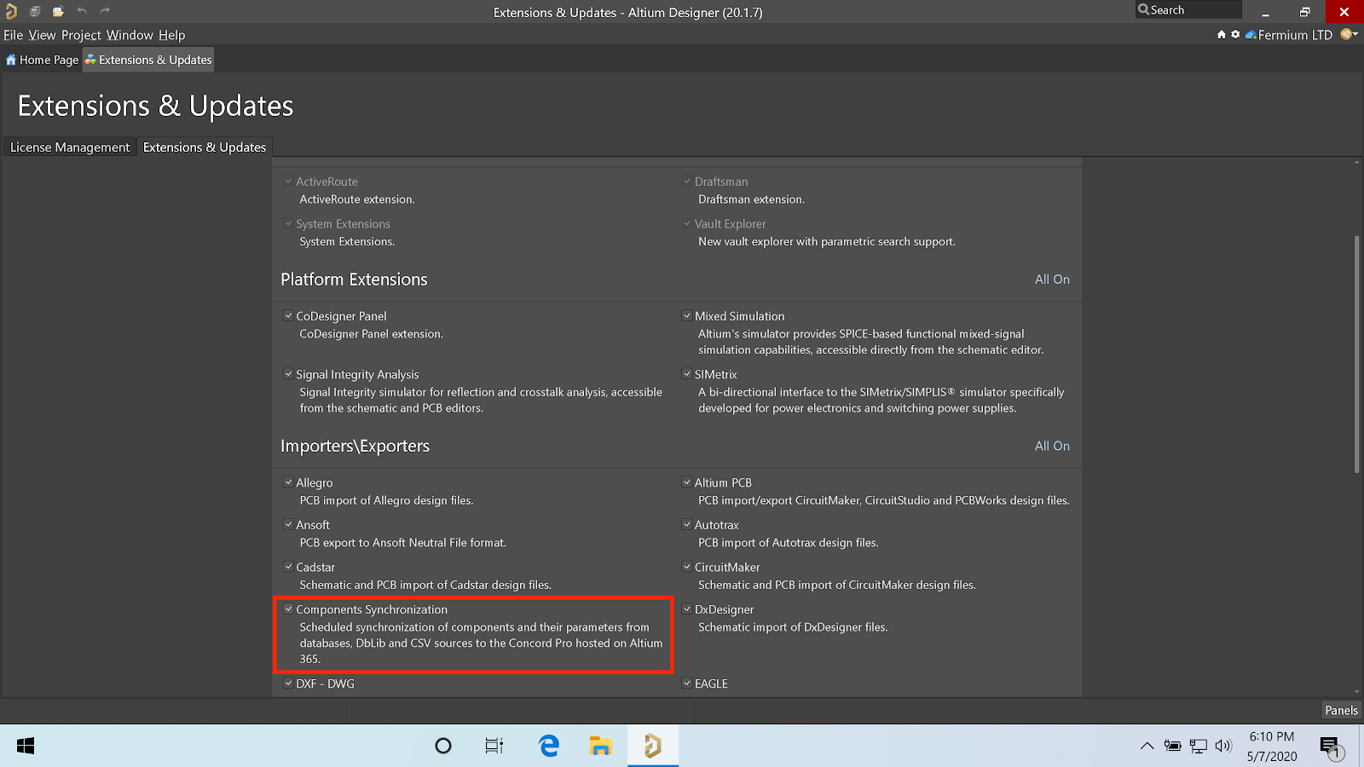Click the Platform Extensions section heading
1364x767 pixels.
tap(354, 280)
